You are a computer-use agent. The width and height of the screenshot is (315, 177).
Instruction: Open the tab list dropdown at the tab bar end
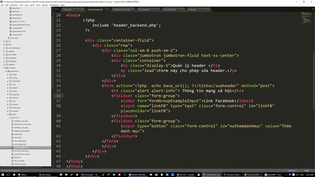click(x=313, y=9)
